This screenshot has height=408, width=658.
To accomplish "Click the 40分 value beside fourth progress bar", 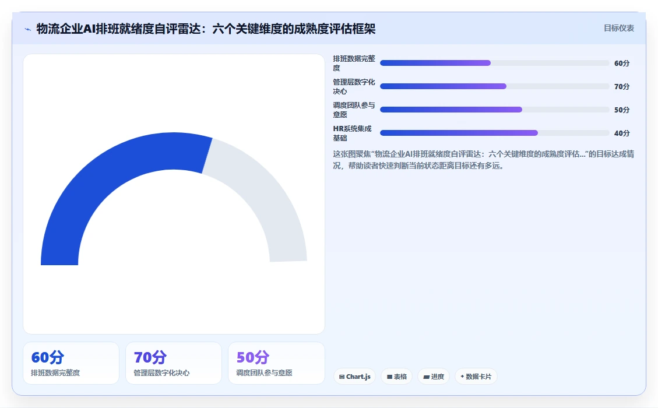I will [x=621, y=133].
